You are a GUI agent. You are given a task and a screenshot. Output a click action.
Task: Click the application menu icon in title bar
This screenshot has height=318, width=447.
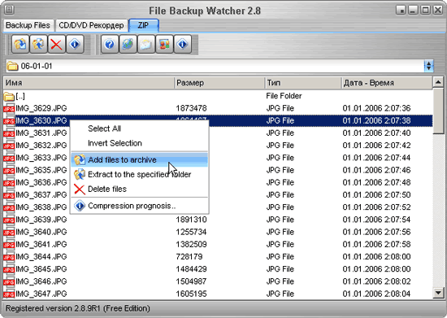pos(9,10)
